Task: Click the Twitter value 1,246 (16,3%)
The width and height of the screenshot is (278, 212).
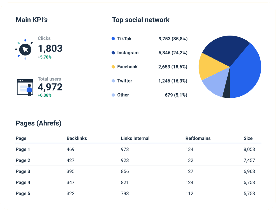Action: 173,81
